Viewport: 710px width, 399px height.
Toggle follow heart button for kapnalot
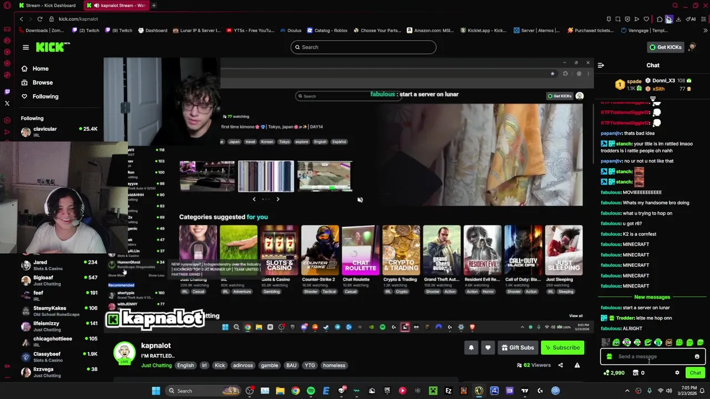point(488,347)
